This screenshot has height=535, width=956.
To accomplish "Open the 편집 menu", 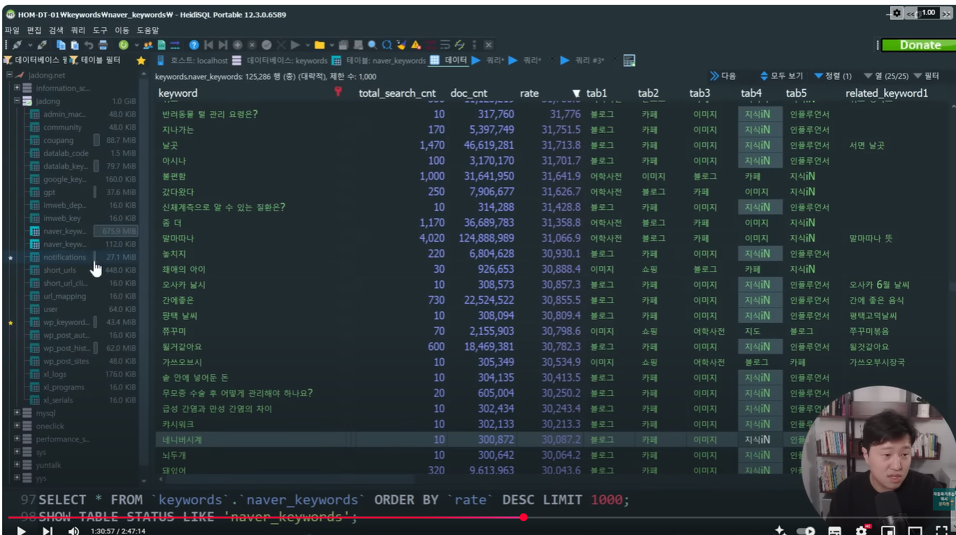I will (x=34, y=30).
